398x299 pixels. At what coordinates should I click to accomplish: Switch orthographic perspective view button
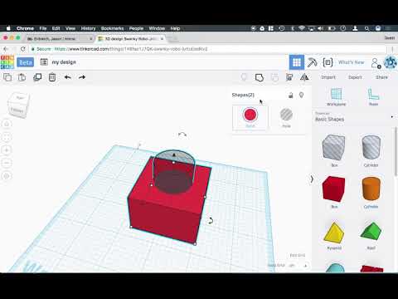coord(7,176)
